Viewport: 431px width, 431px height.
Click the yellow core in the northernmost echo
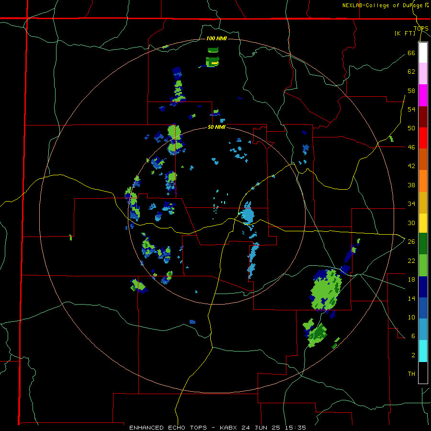tap(215, 63)
